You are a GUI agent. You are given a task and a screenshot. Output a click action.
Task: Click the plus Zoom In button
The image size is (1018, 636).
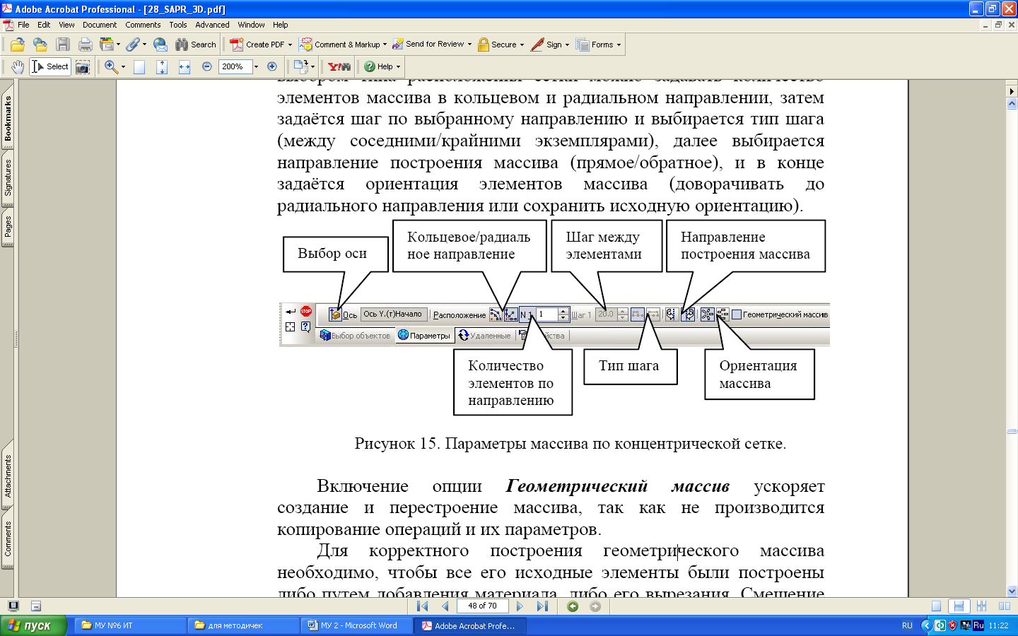(x=271, y=66)
